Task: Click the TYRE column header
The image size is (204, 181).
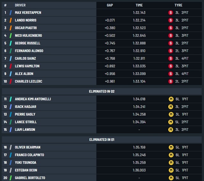Action: [x=178, y=5]
